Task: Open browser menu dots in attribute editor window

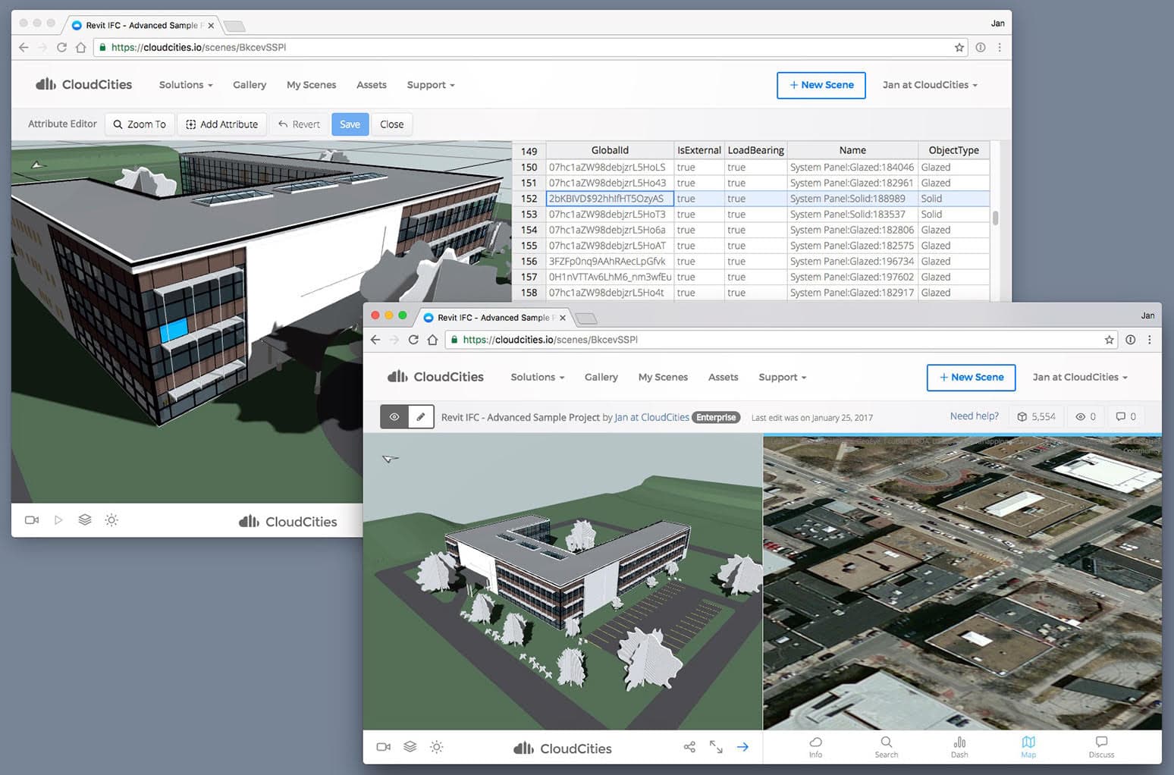Action: pos(1000,47)
